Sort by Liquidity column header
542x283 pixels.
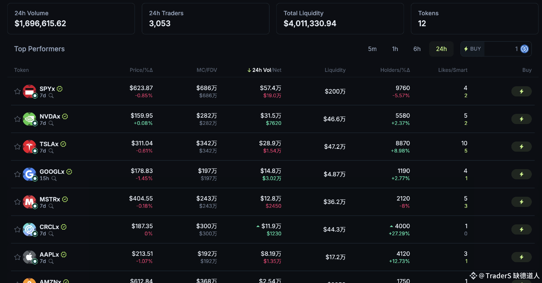[335, 70]
